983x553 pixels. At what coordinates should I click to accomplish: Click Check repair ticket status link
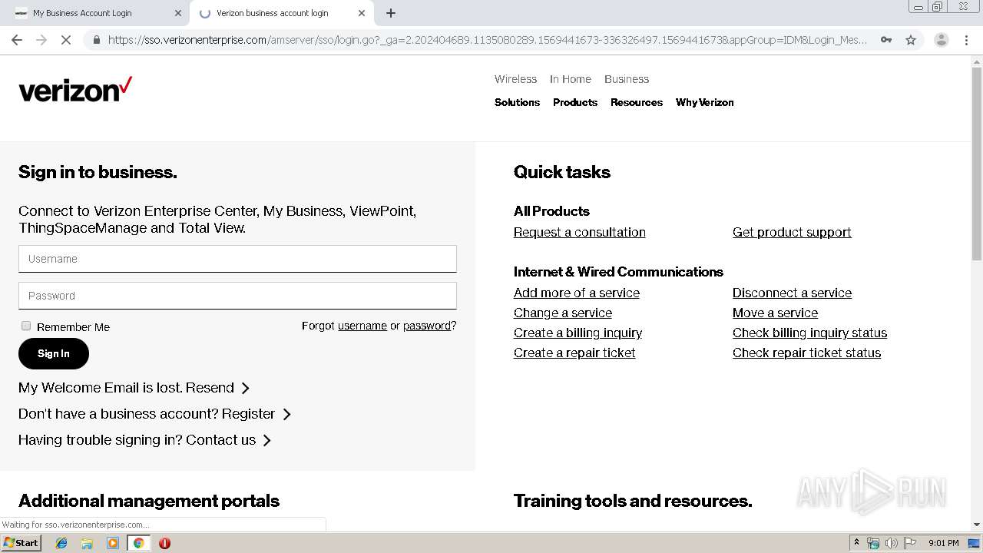[806, 353]
